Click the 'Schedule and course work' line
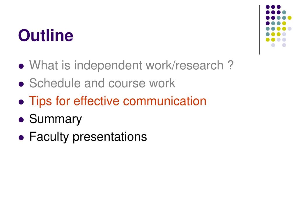The width and height of the screenshot is (298, 223). pyautogui.click(x=102, y=83)
